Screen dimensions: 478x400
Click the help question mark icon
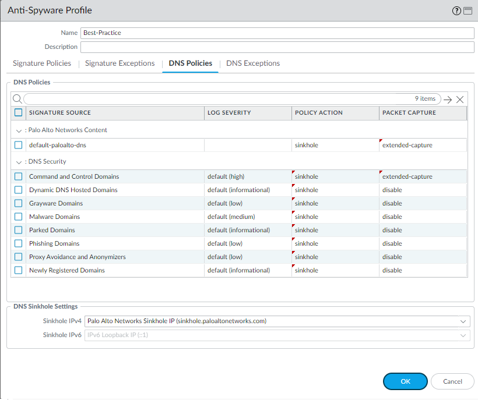pyautogui.click(x=456, y=10)
